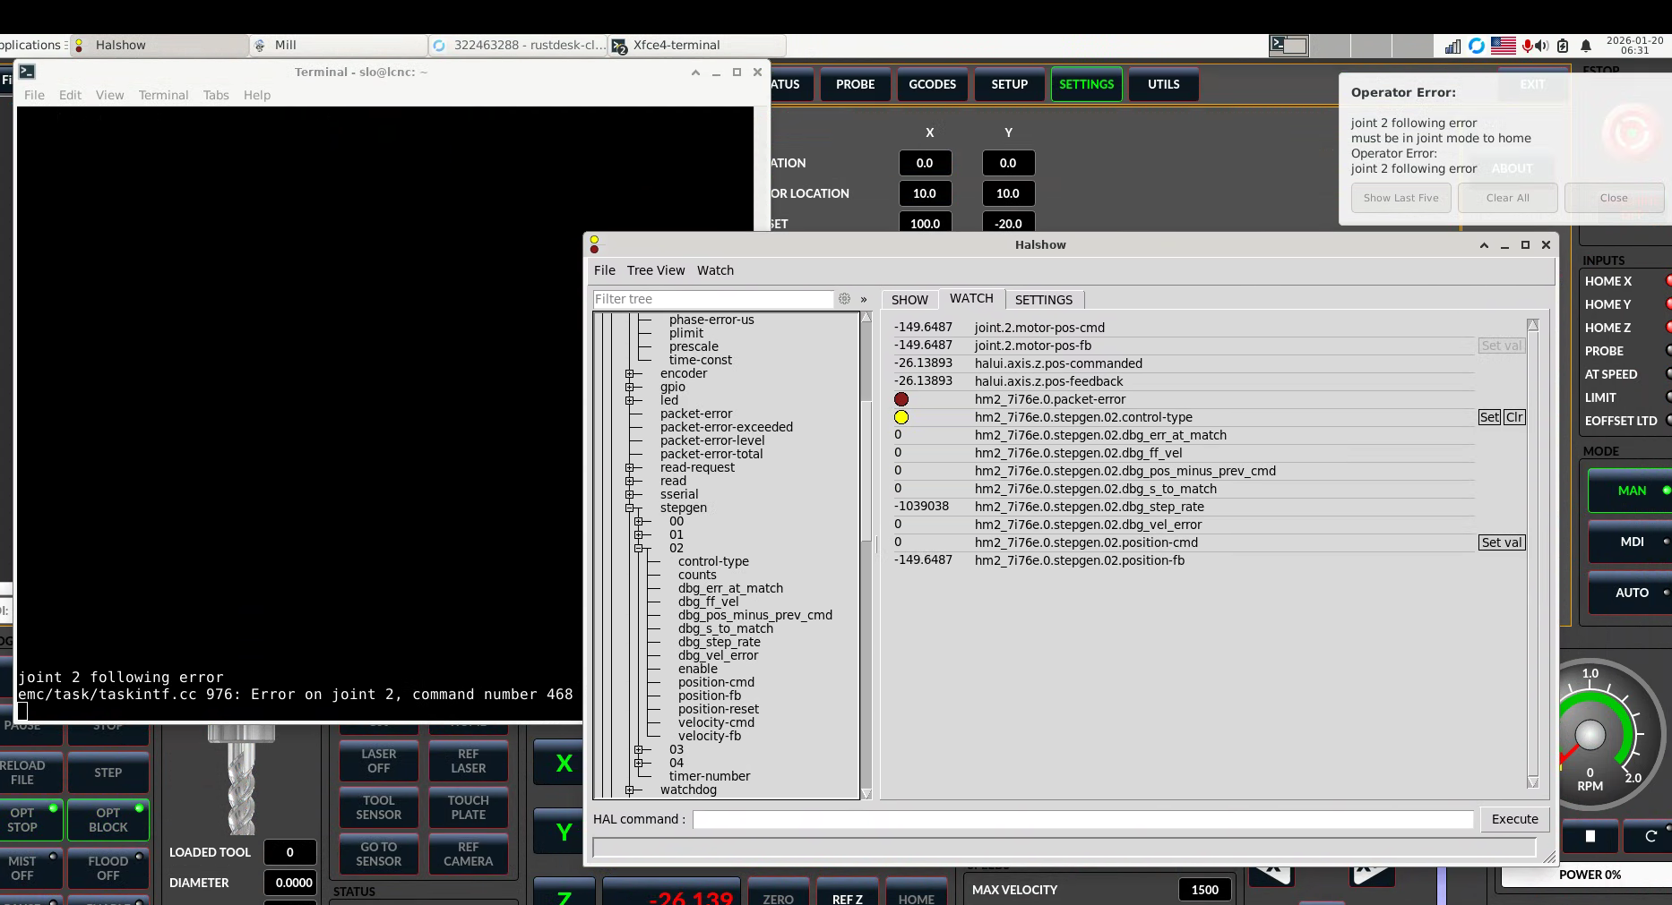The image size is (1672, 905).
Task: Click the Execute button for HAL command
Action: (1514, 819)
